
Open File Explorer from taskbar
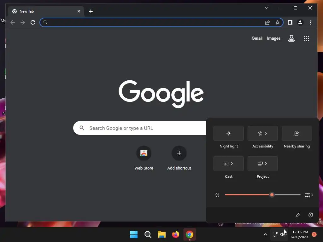[x=162, y=234]
